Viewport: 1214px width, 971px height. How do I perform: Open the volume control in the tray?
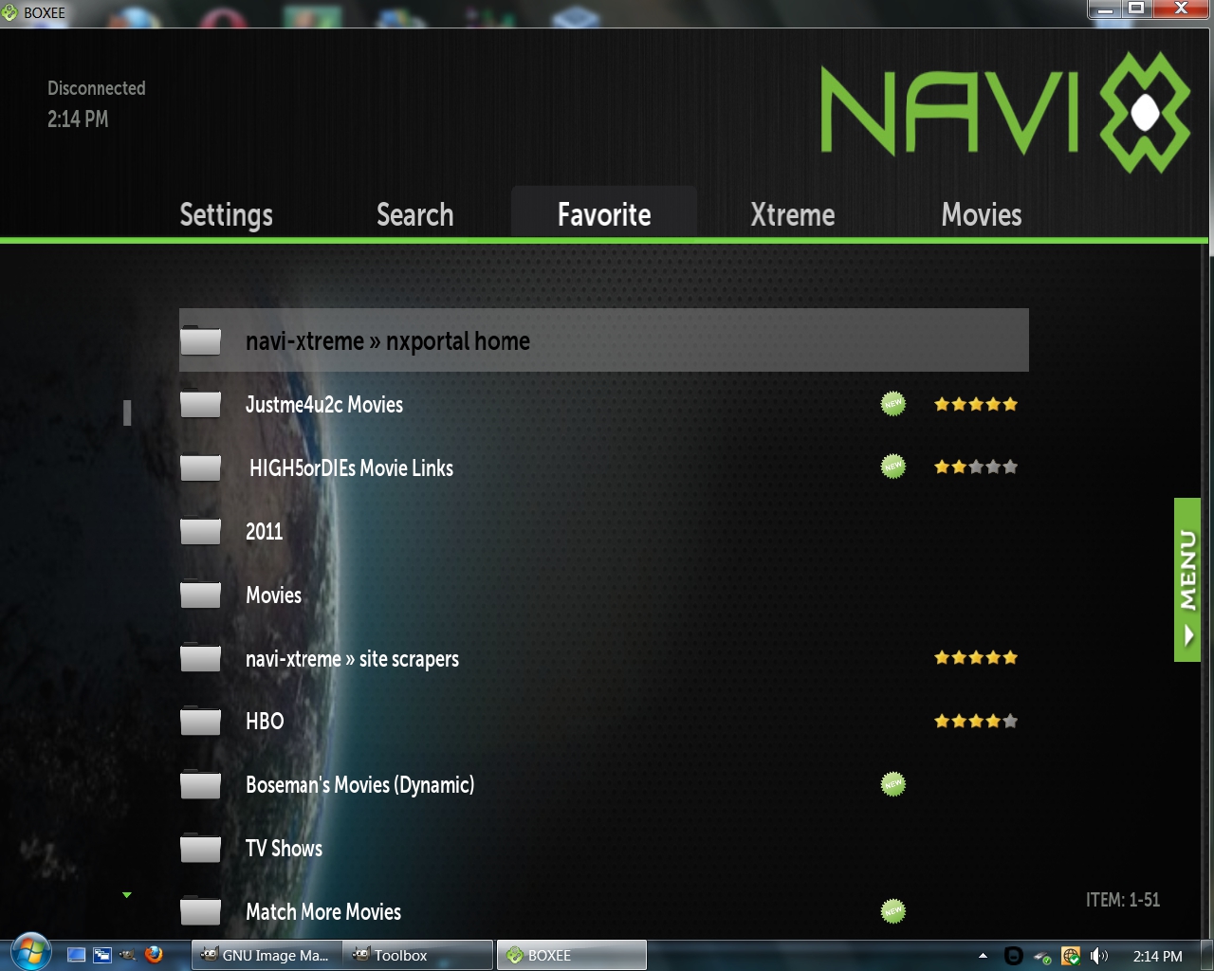[1099, 956]
